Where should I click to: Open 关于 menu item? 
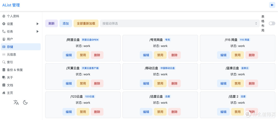(x=21, y=78)
